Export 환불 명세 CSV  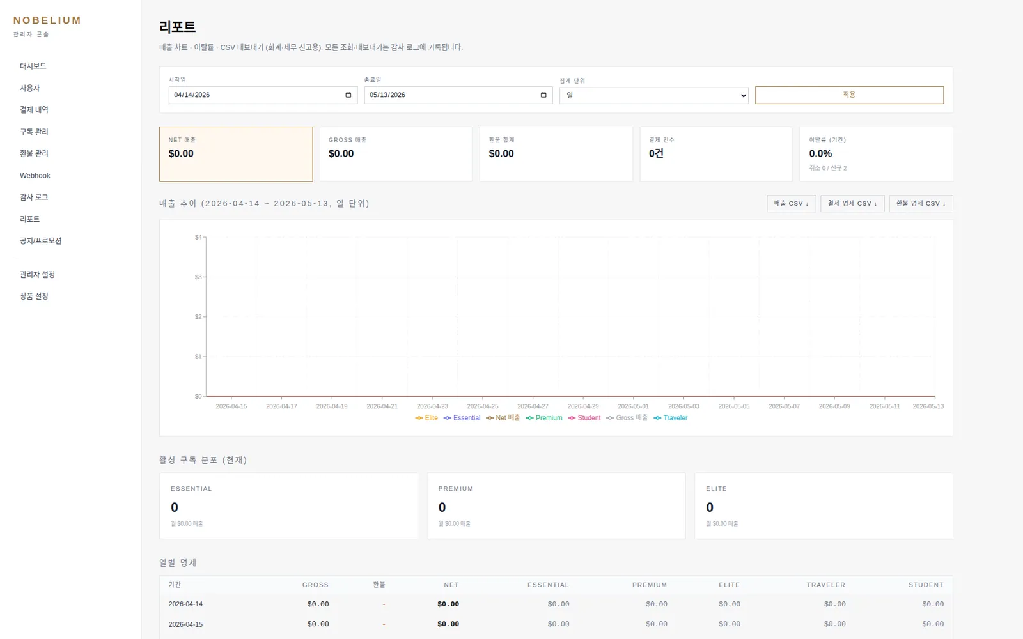tap(921, 204)
